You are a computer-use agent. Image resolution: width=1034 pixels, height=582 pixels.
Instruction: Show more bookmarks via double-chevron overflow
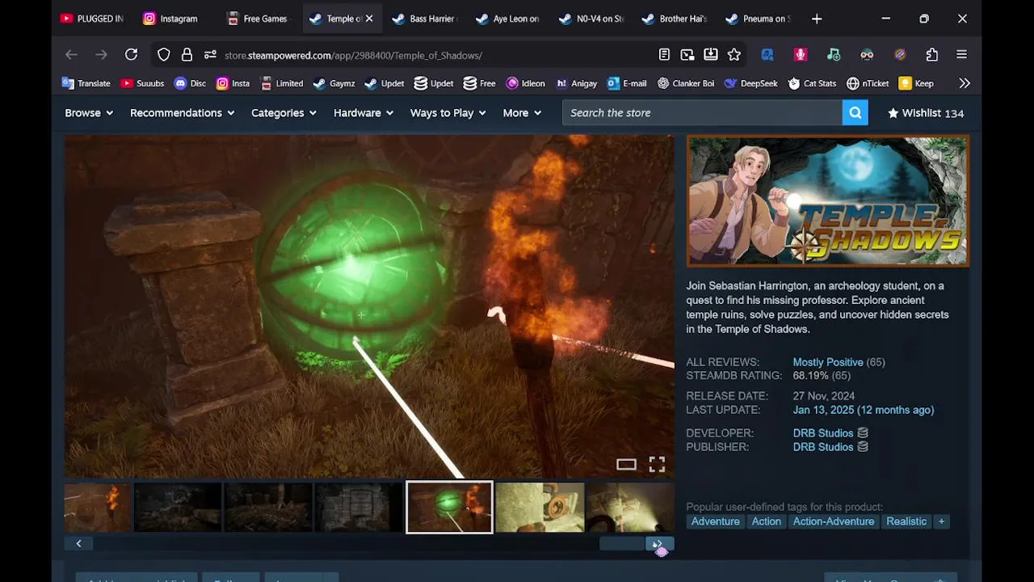(x=965, y=83)
